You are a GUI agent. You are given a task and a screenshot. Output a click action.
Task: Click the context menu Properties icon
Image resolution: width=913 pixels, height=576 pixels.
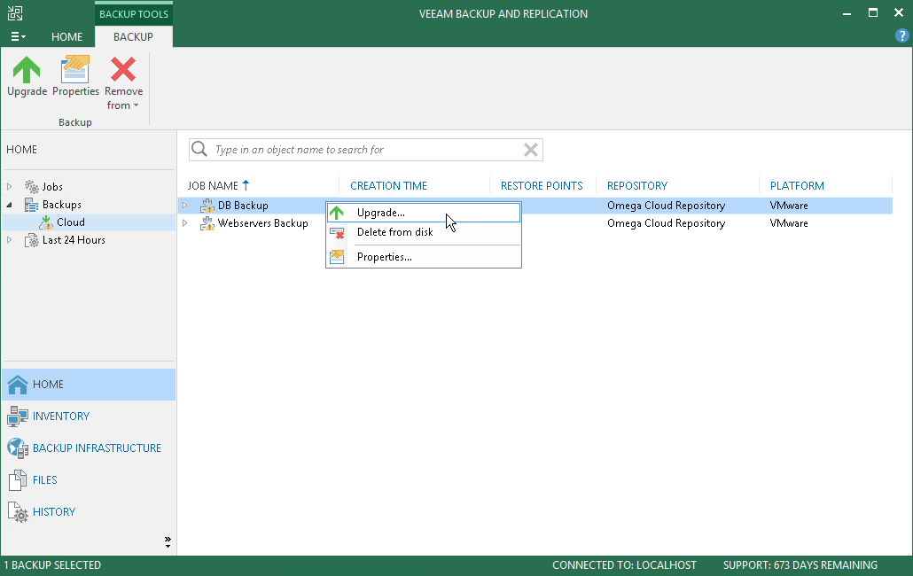click(x=337, y=257)
